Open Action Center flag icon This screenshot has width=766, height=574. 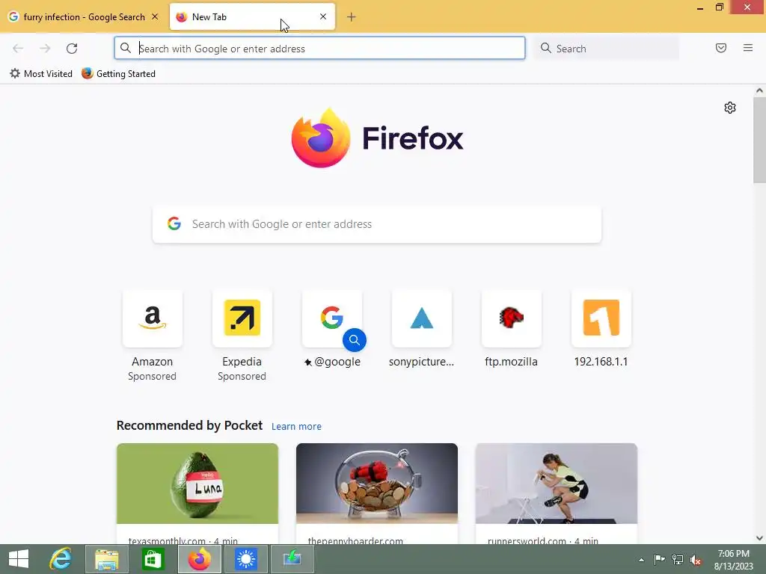(659, 559)
